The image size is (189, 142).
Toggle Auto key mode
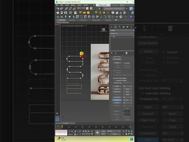(103, 131)
